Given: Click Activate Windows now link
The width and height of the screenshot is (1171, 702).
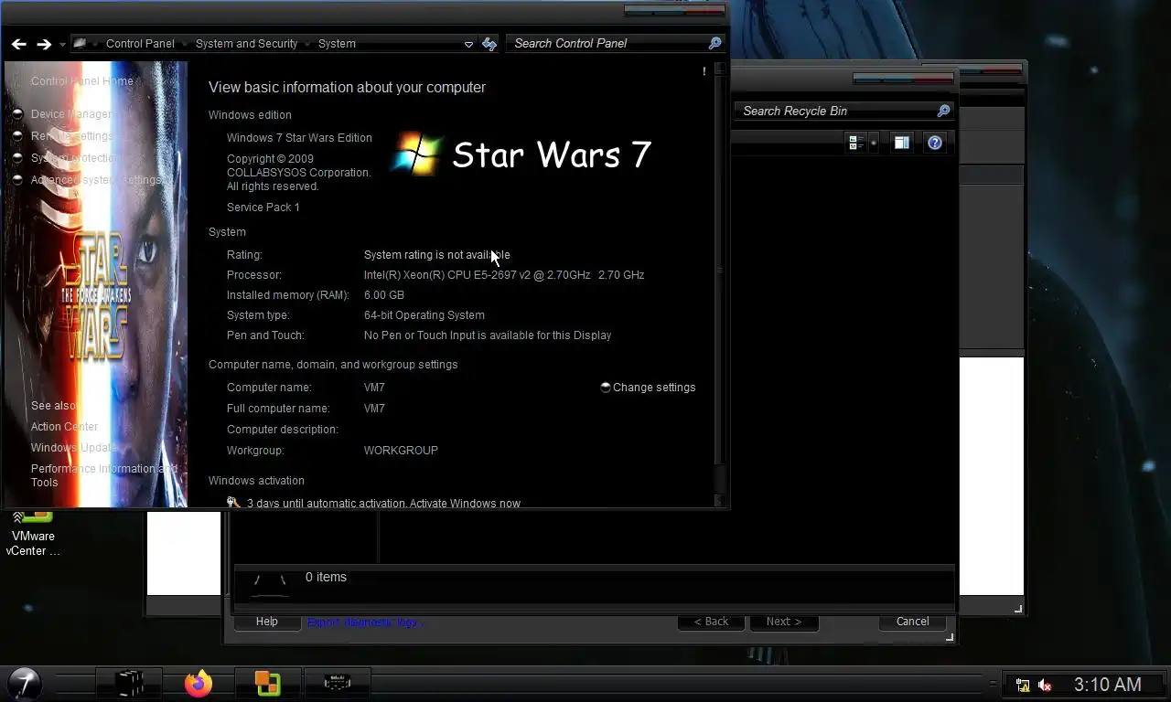Looking at the screenshot, I should [465, 504].
